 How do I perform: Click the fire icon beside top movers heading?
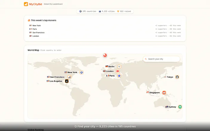[x=29, y=20]
